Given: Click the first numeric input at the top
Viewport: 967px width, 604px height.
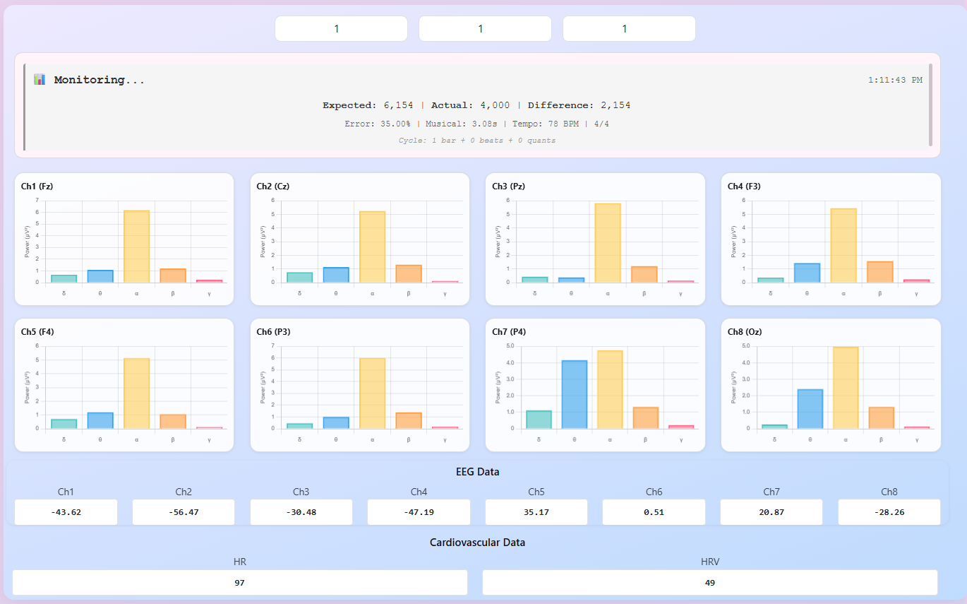Looking at the screenshot, I should 341,28.
